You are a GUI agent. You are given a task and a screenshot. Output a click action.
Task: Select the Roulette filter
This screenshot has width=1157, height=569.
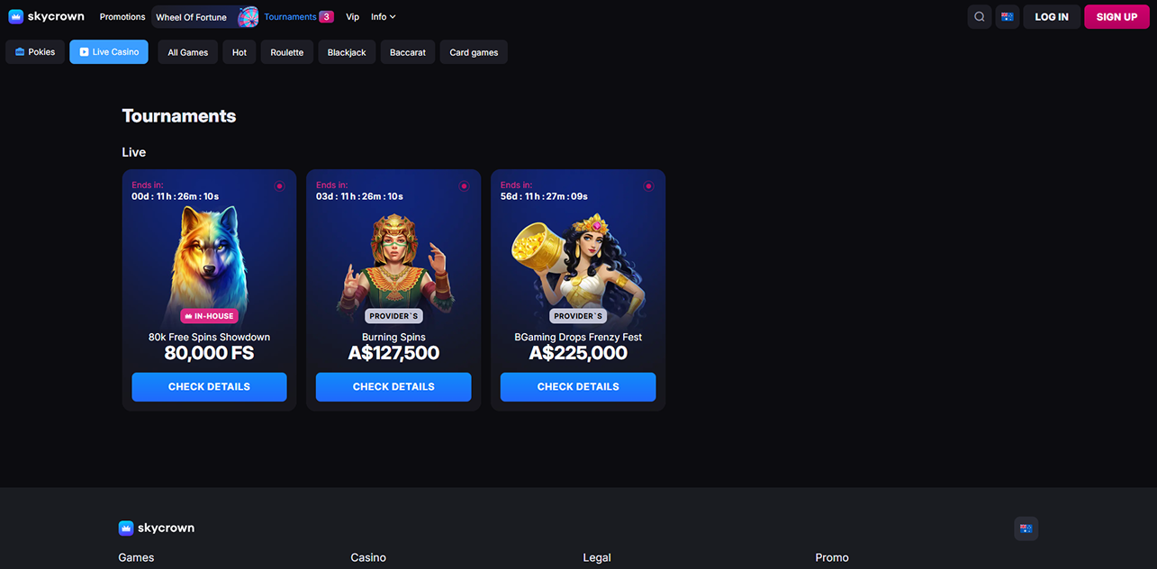[x=287, y=52]
